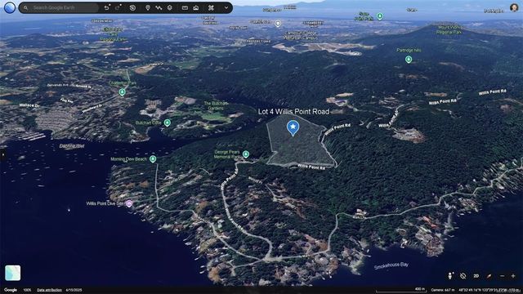Switch view with the 2D button
Screen dimensions: 523x294
coord(476,276)
